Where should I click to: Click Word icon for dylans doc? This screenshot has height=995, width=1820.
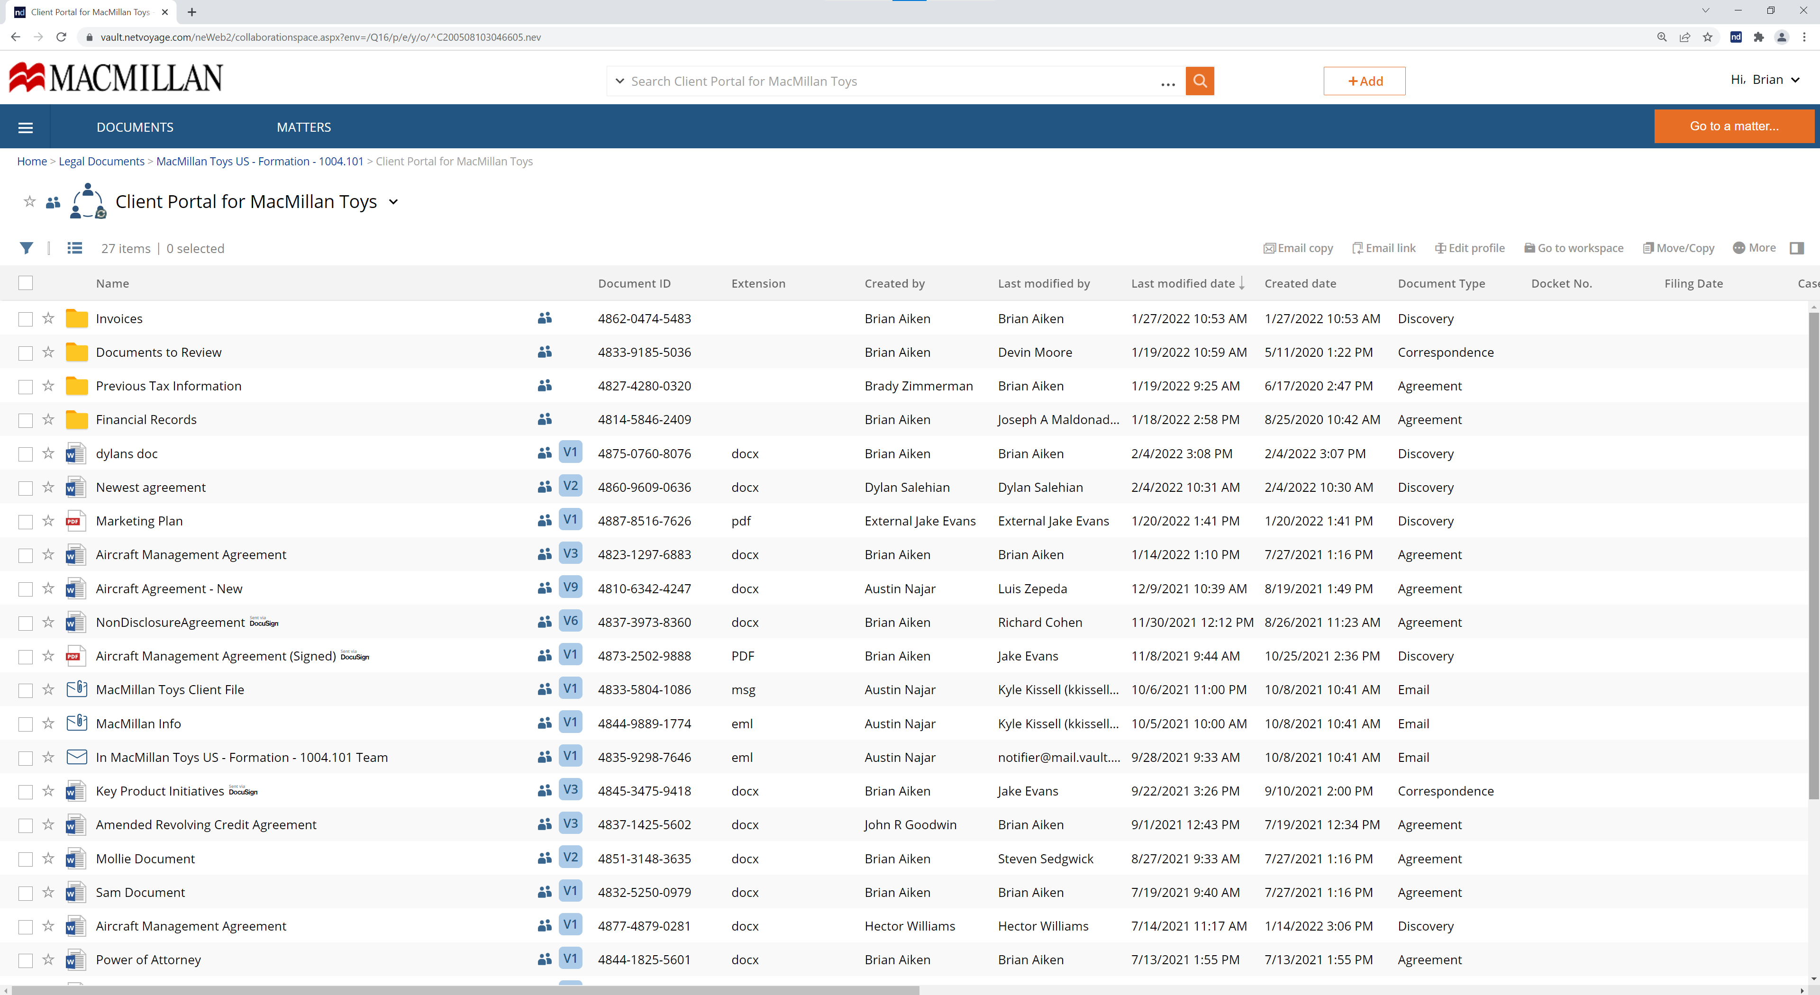[x=76, y=453]
